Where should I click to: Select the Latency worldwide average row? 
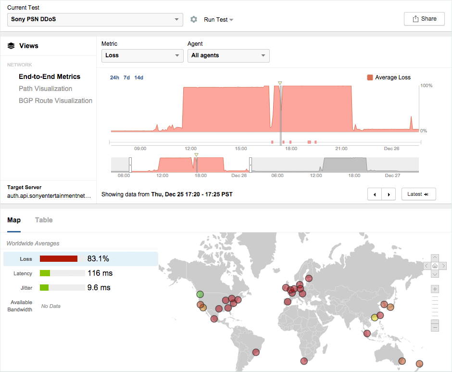81,273
